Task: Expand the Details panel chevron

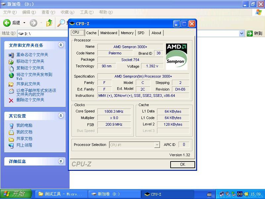Action: coord(61,161)
